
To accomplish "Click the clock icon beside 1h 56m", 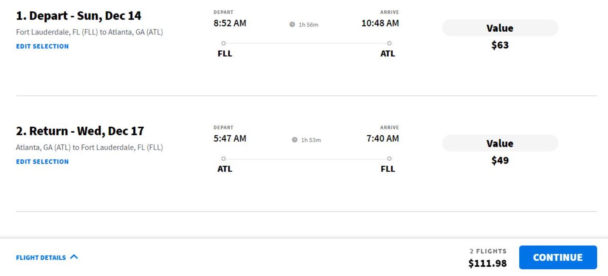I will click(292, 25).
